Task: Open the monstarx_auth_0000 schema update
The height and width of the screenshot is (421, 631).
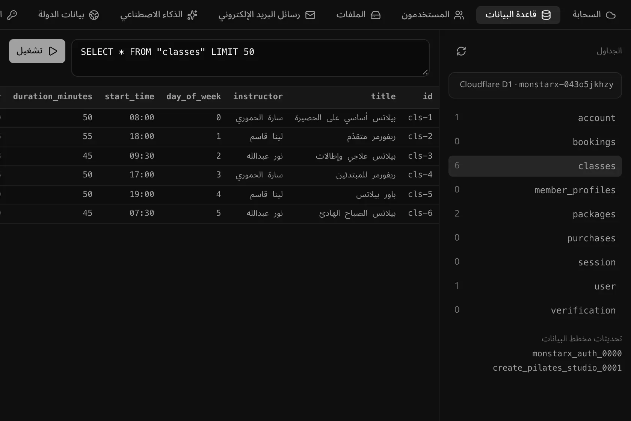Action: point(577,354)
